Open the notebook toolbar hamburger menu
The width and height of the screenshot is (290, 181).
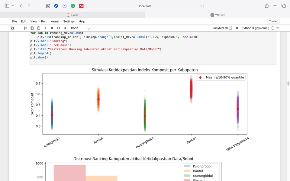[x=278, y=28]
